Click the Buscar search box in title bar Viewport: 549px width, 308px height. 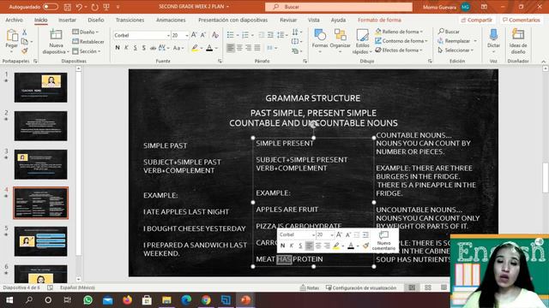pos(339,7)
